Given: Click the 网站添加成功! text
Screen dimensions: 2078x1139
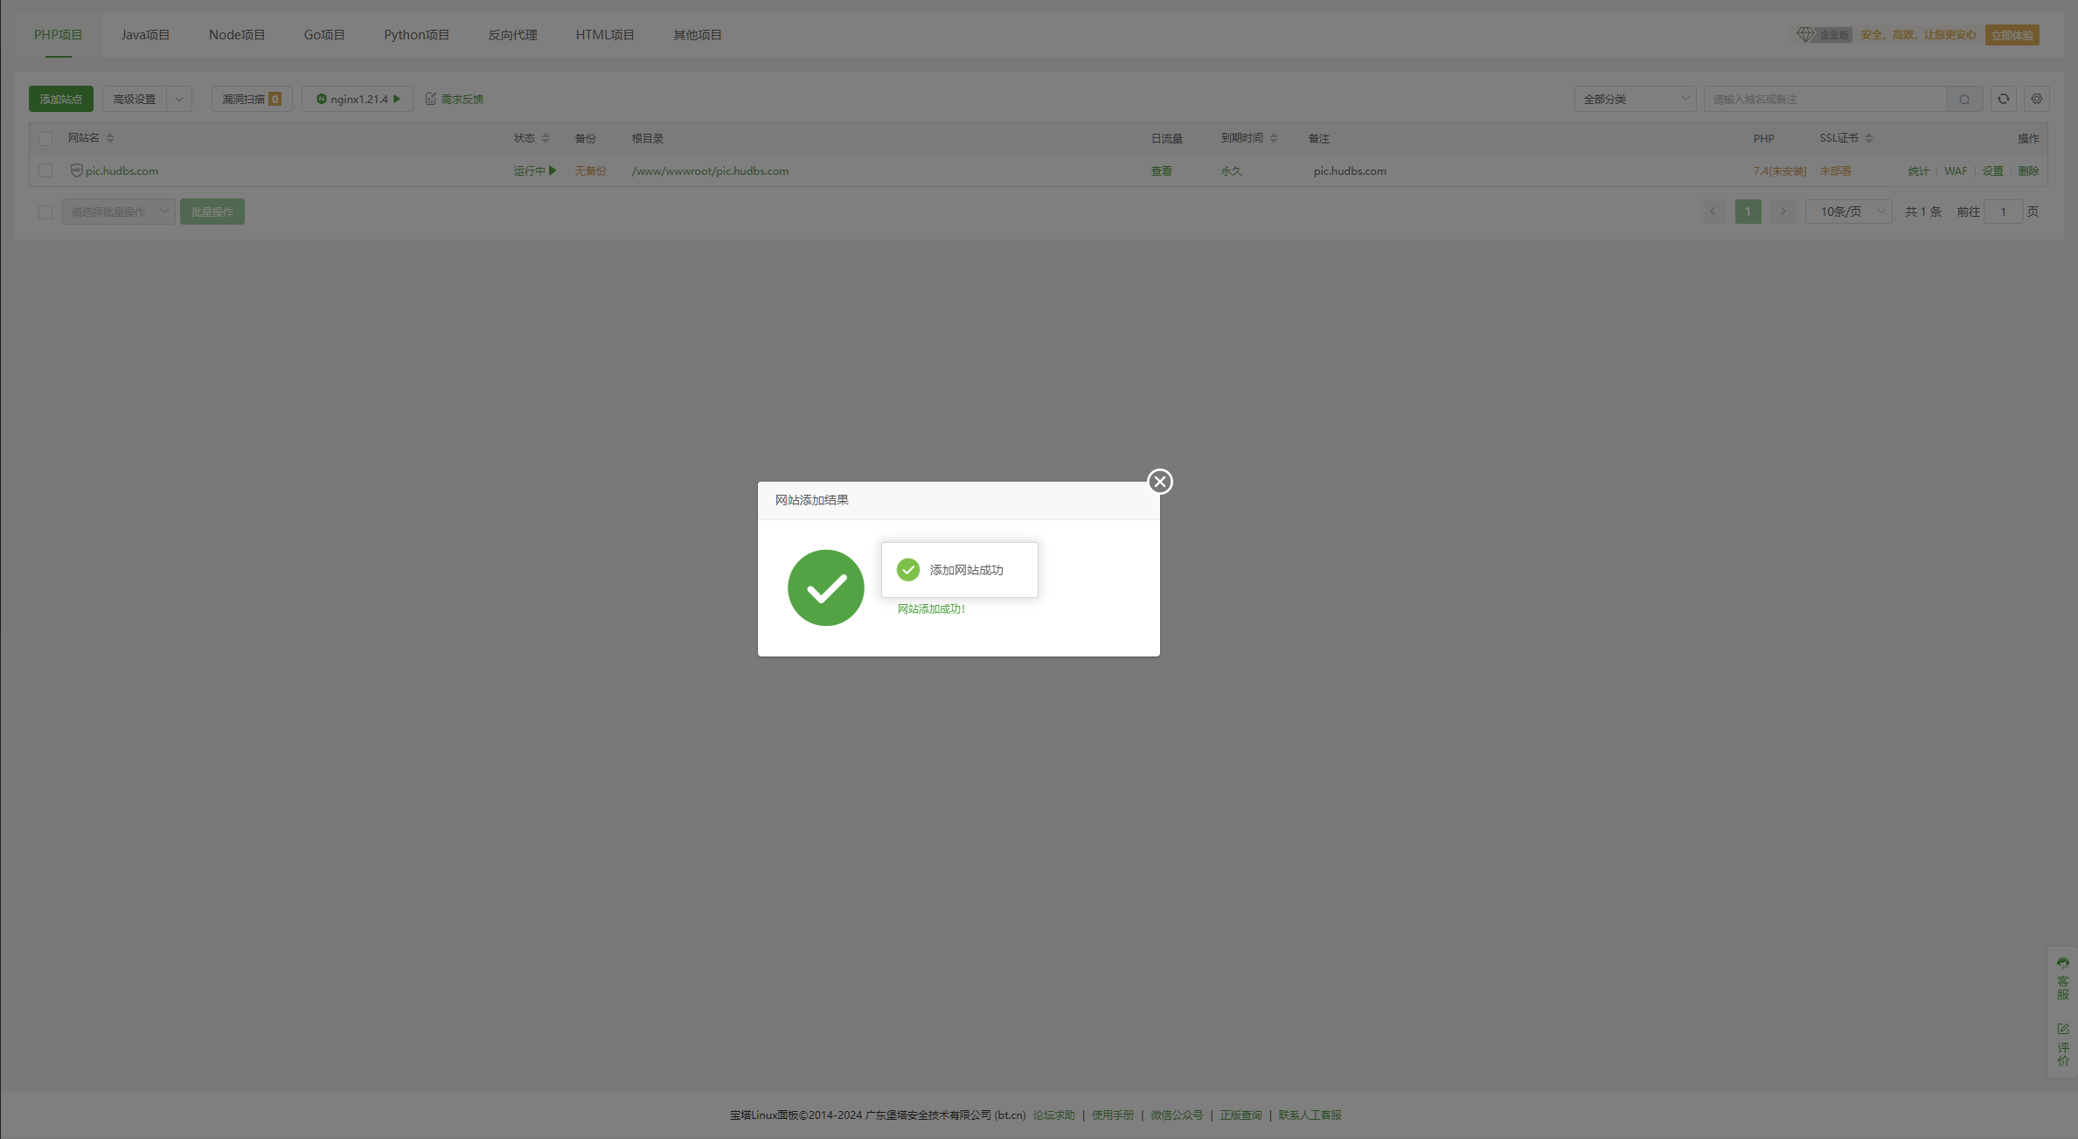Looking at the screenshot, I should point(931,609).
